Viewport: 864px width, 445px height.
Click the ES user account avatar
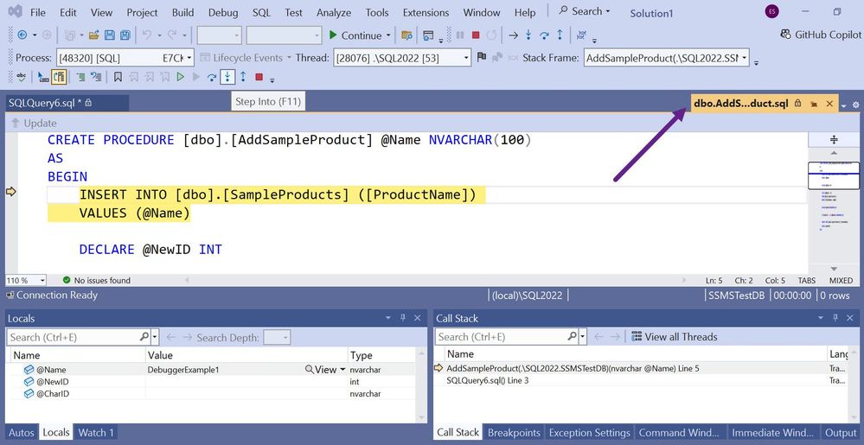click(772, 11)
